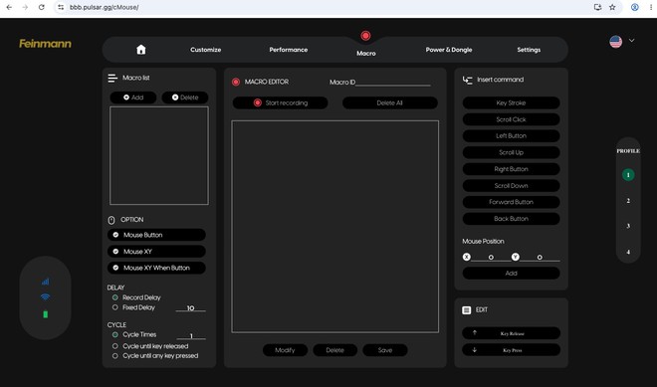This screenshot has width=657, height=387.
Task: Select the Cycle Times radio button
Action: pos(114,334)
